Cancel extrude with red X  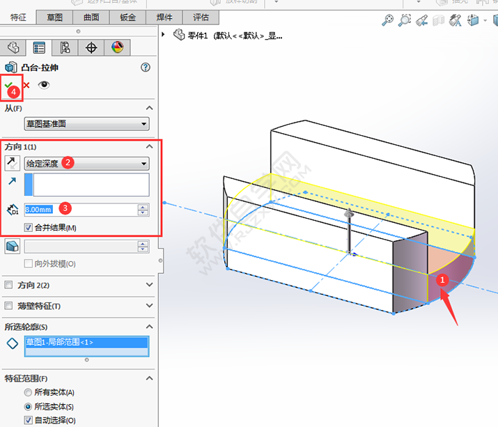(x=26, y=85)
